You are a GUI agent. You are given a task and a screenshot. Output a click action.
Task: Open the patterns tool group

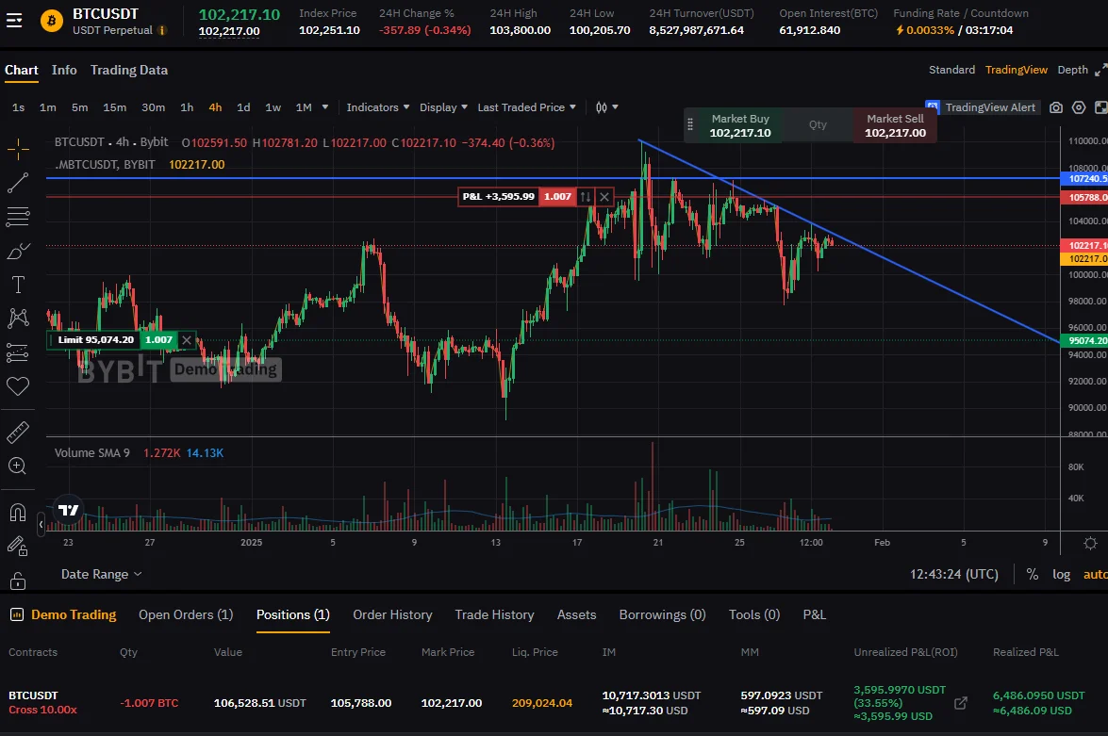coord(18,319)
